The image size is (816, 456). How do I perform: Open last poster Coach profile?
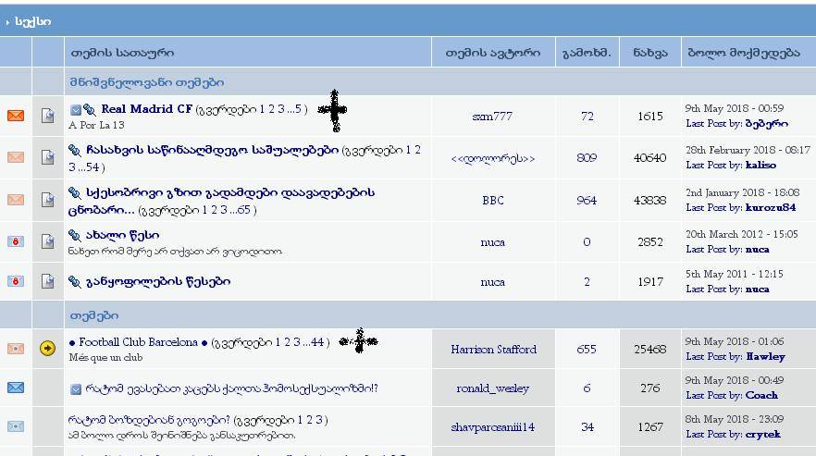point(761,396)
